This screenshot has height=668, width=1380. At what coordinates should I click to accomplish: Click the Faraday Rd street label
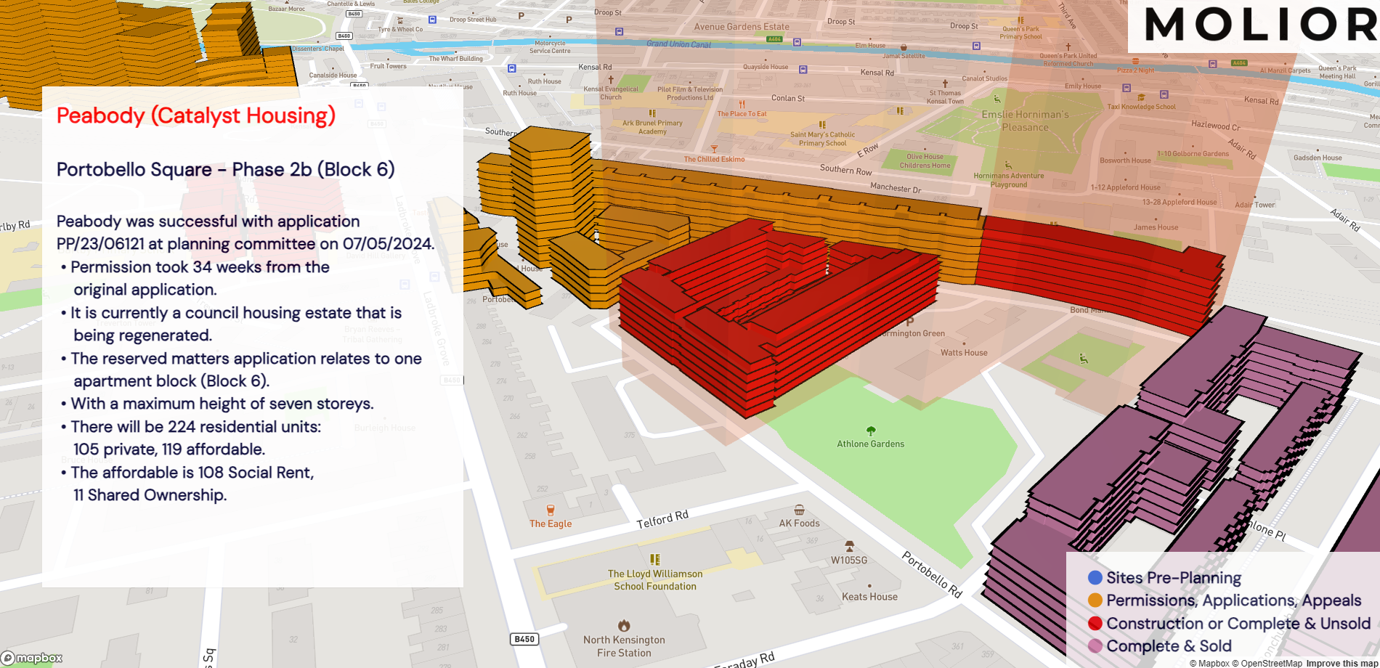(744, 661)
